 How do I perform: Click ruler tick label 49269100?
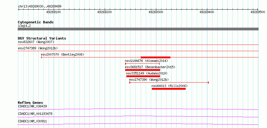[54, 12]
